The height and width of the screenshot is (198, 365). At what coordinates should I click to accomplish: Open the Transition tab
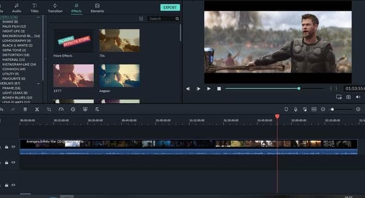pos(55,8)
